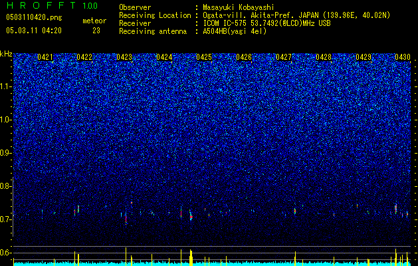Click the A504HB(yagi 4el) antenna text
The width and height of the screenshot is (418, 266).
235,31
